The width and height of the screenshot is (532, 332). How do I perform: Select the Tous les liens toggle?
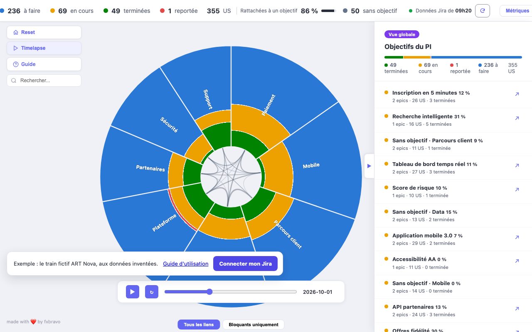[199, 325]
